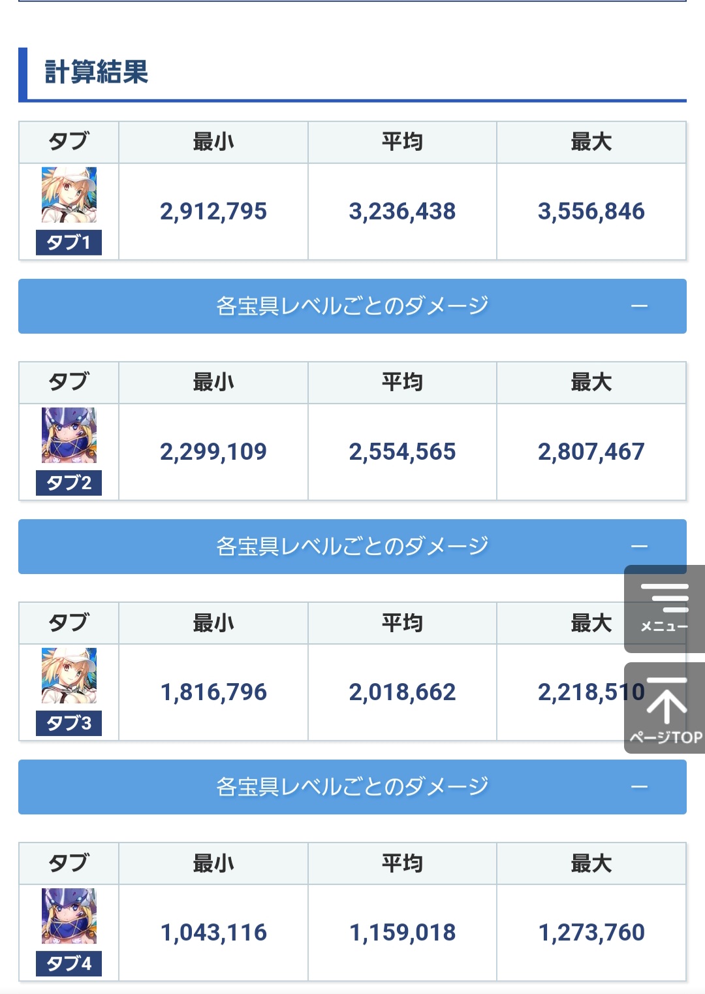The width and height of the screenshot is (705, 994).
Task: Click the 計算結果 section heading
Action: 97,72
